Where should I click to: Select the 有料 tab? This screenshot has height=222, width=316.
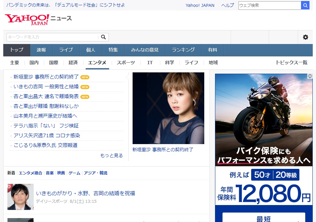tap(213, 50)
